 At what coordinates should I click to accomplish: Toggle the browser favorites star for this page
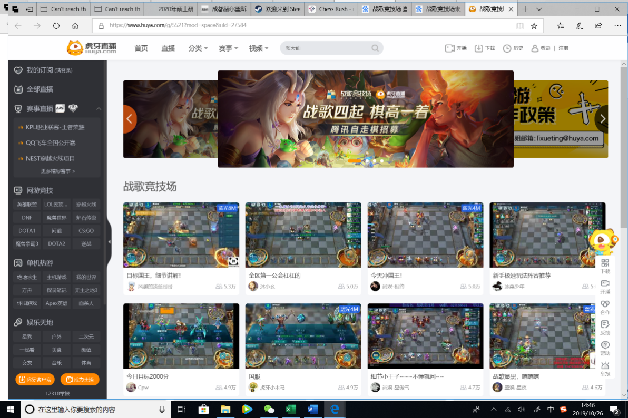coord(534,26)
